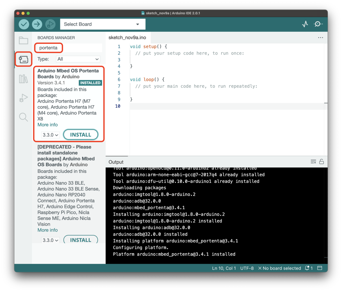The image size is (342, 291).
Task: Click line number 6 in gutter
Action: click(119, 79)
